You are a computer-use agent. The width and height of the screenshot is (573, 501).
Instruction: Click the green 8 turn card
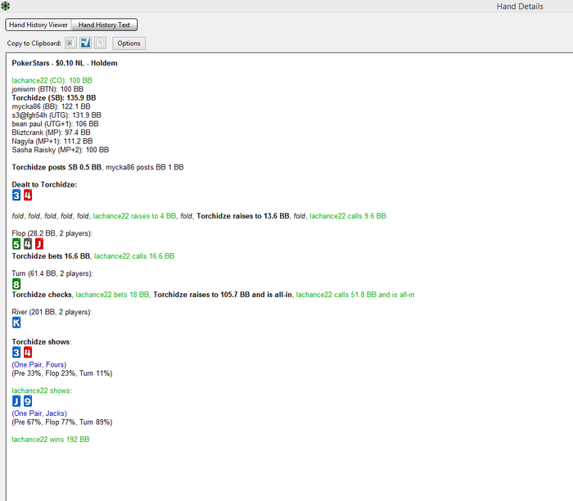coord(16,284)
